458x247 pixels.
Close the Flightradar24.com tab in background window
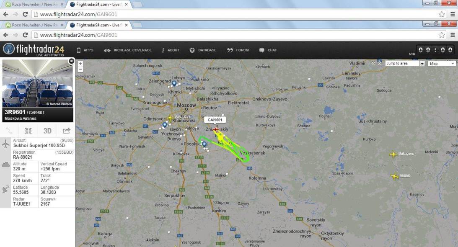[126, 4]
